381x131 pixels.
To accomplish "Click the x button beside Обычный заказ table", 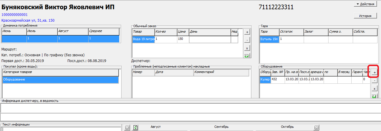I will 247,48.
